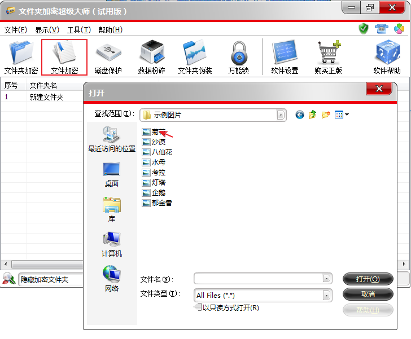411x339 pixels.
Task: Click the blue telephone contact icon
Action: pos(382,29)
